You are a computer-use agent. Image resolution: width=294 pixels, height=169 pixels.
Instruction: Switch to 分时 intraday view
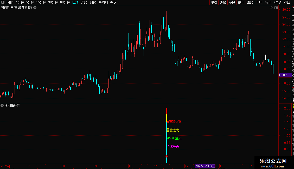pyautogui.click(x=10, y=2)
